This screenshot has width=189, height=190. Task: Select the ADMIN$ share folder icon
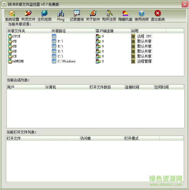tap(10, 61)
